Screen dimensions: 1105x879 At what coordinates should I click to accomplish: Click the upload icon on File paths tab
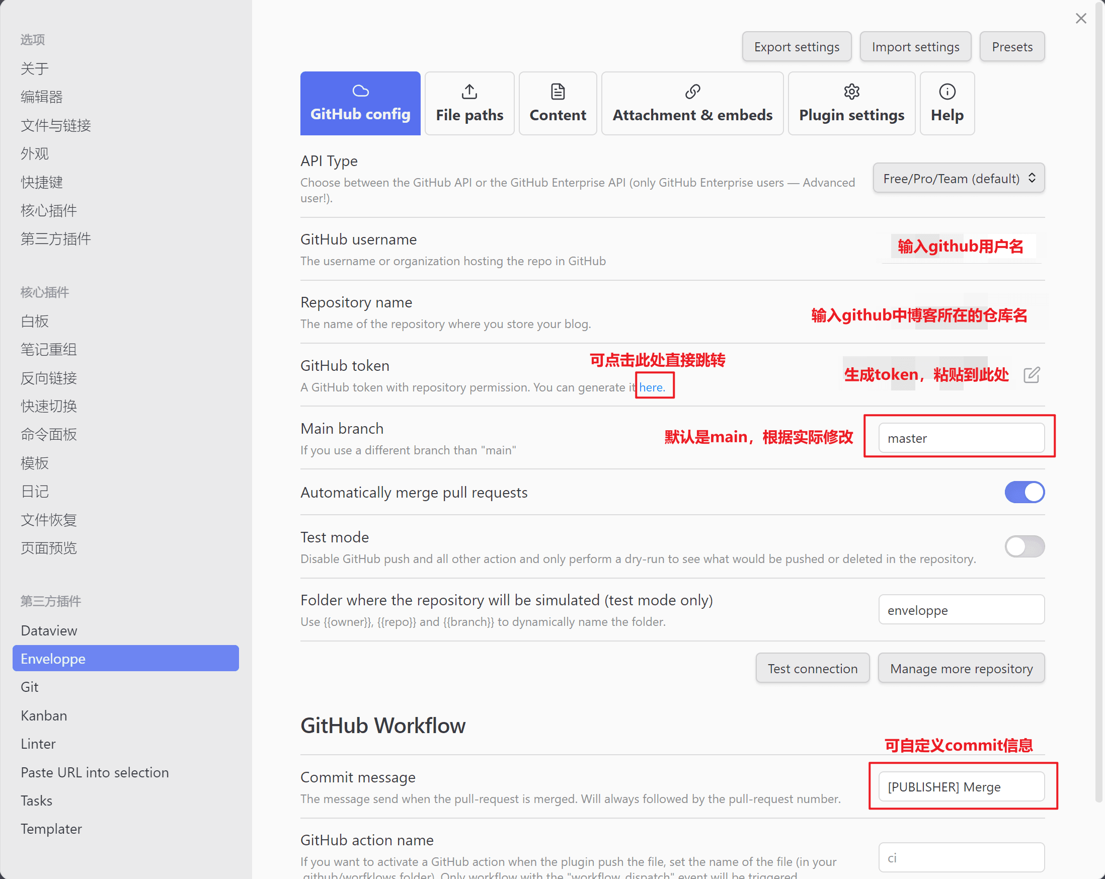pos(469,92)
